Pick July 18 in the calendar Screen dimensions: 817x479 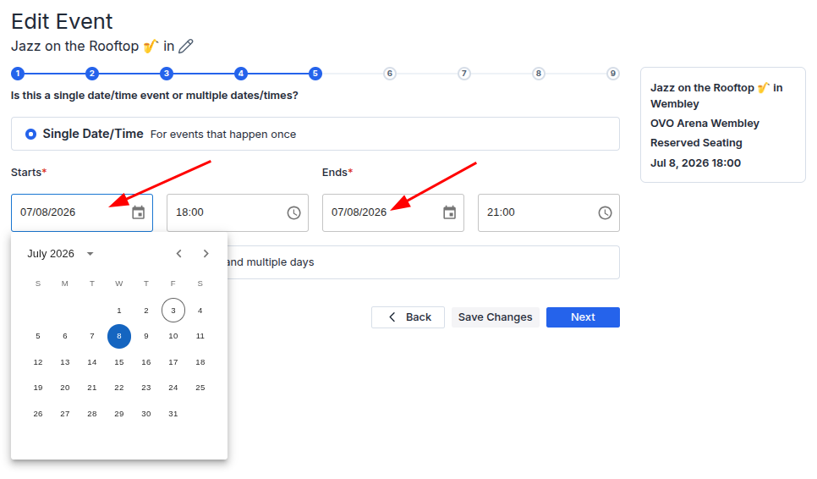[x=200, y=362]
